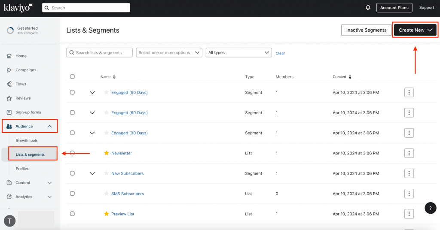Open more options for Engaged (60 Days)
Image resolution: width=440 pixels, height=230 pixels.
[409, 112]
